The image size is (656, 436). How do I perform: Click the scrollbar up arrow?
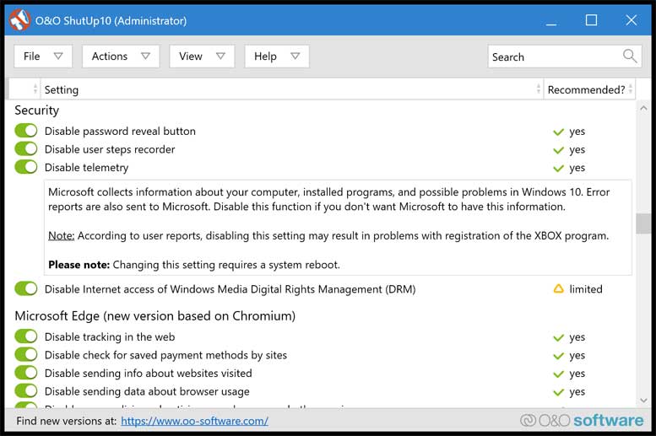click(x=643, y=108)
